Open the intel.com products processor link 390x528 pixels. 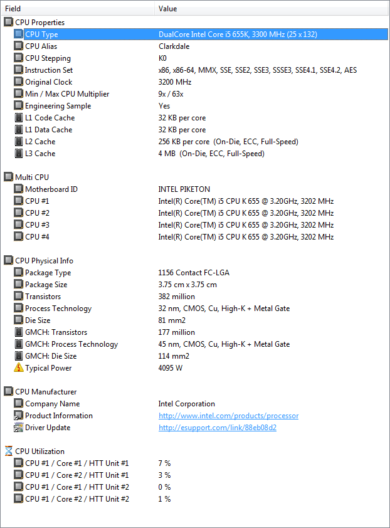tap(228, 416)
